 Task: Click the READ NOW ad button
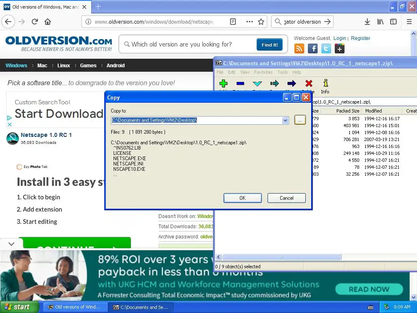tap(369, 289)
